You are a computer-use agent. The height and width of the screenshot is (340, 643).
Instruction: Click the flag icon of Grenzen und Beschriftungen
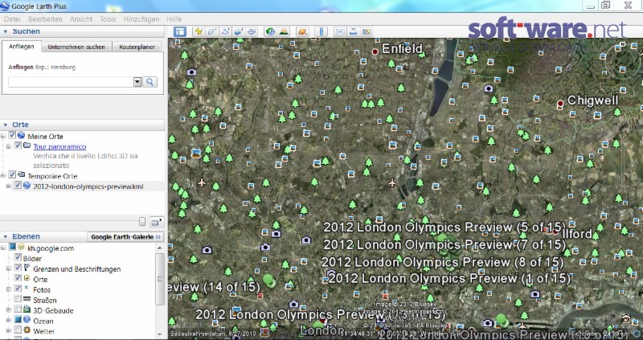pyautogui.click(x=27, y=268)
